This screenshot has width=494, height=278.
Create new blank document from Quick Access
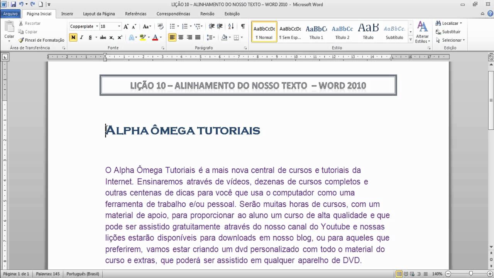pyautogui.click(x=41, y=4)
